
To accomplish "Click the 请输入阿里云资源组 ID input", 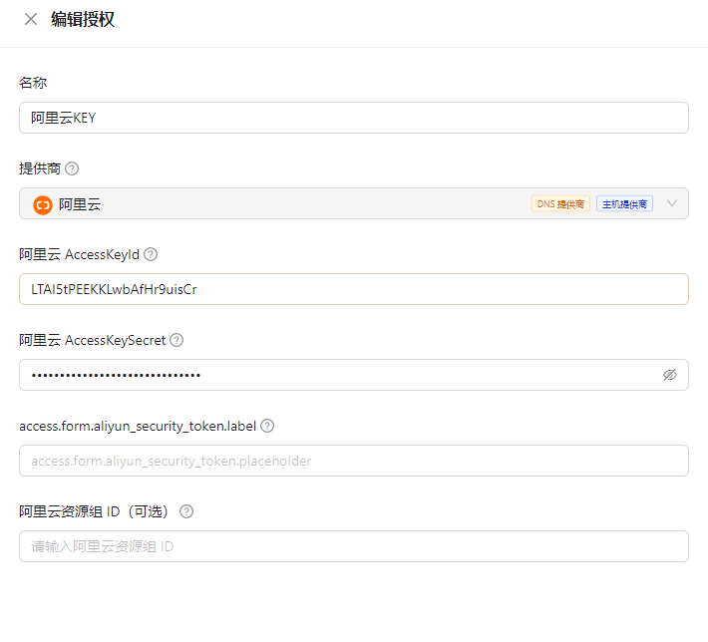I will pyautogui.click(x=353, y=546).
